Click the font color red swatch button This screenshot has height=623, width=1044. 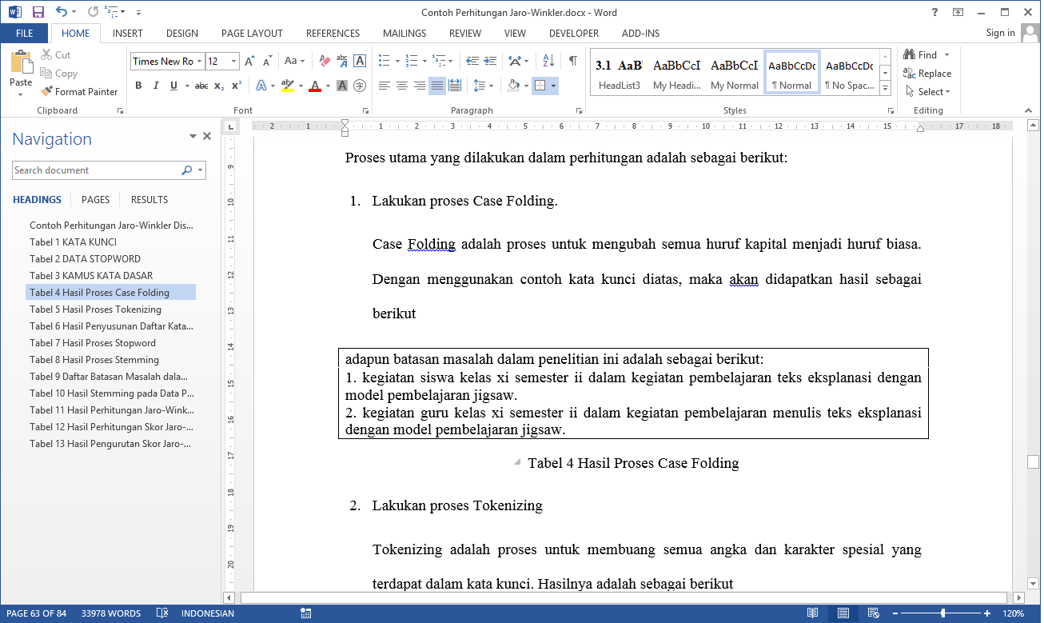pyautogui.click(x=315, y=86)
